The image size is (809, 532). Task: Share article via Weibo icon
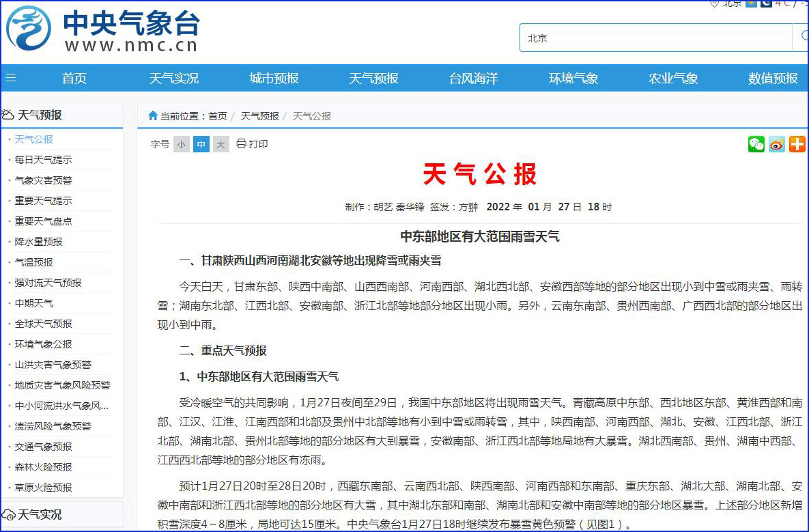776,144
